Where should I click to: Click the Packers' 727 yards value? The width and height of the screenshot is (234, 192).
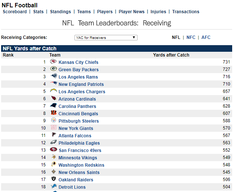[226, 69]
